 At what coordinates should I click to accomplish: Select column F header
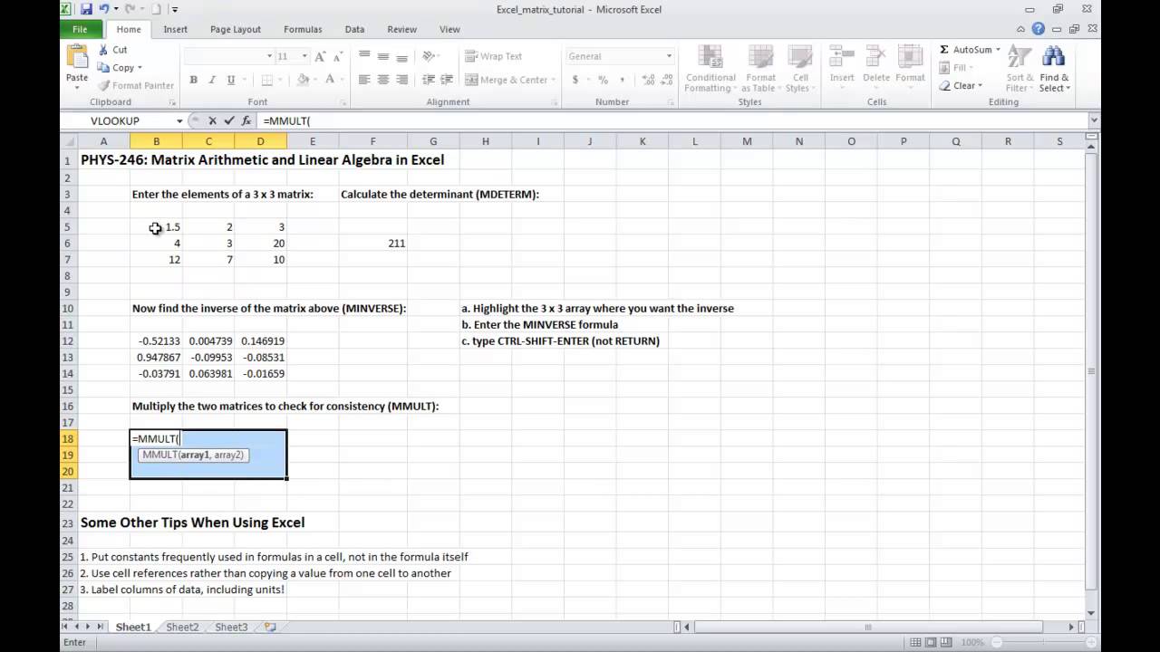pos(372,141)
